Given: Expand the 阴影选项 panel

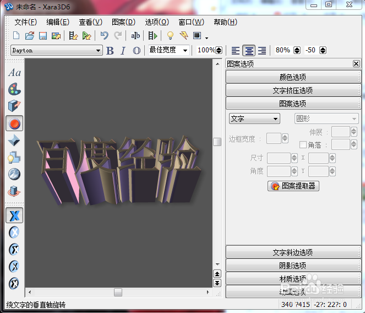Looking at the screenshot, I should pyautogui.click(x=293, y=266).
